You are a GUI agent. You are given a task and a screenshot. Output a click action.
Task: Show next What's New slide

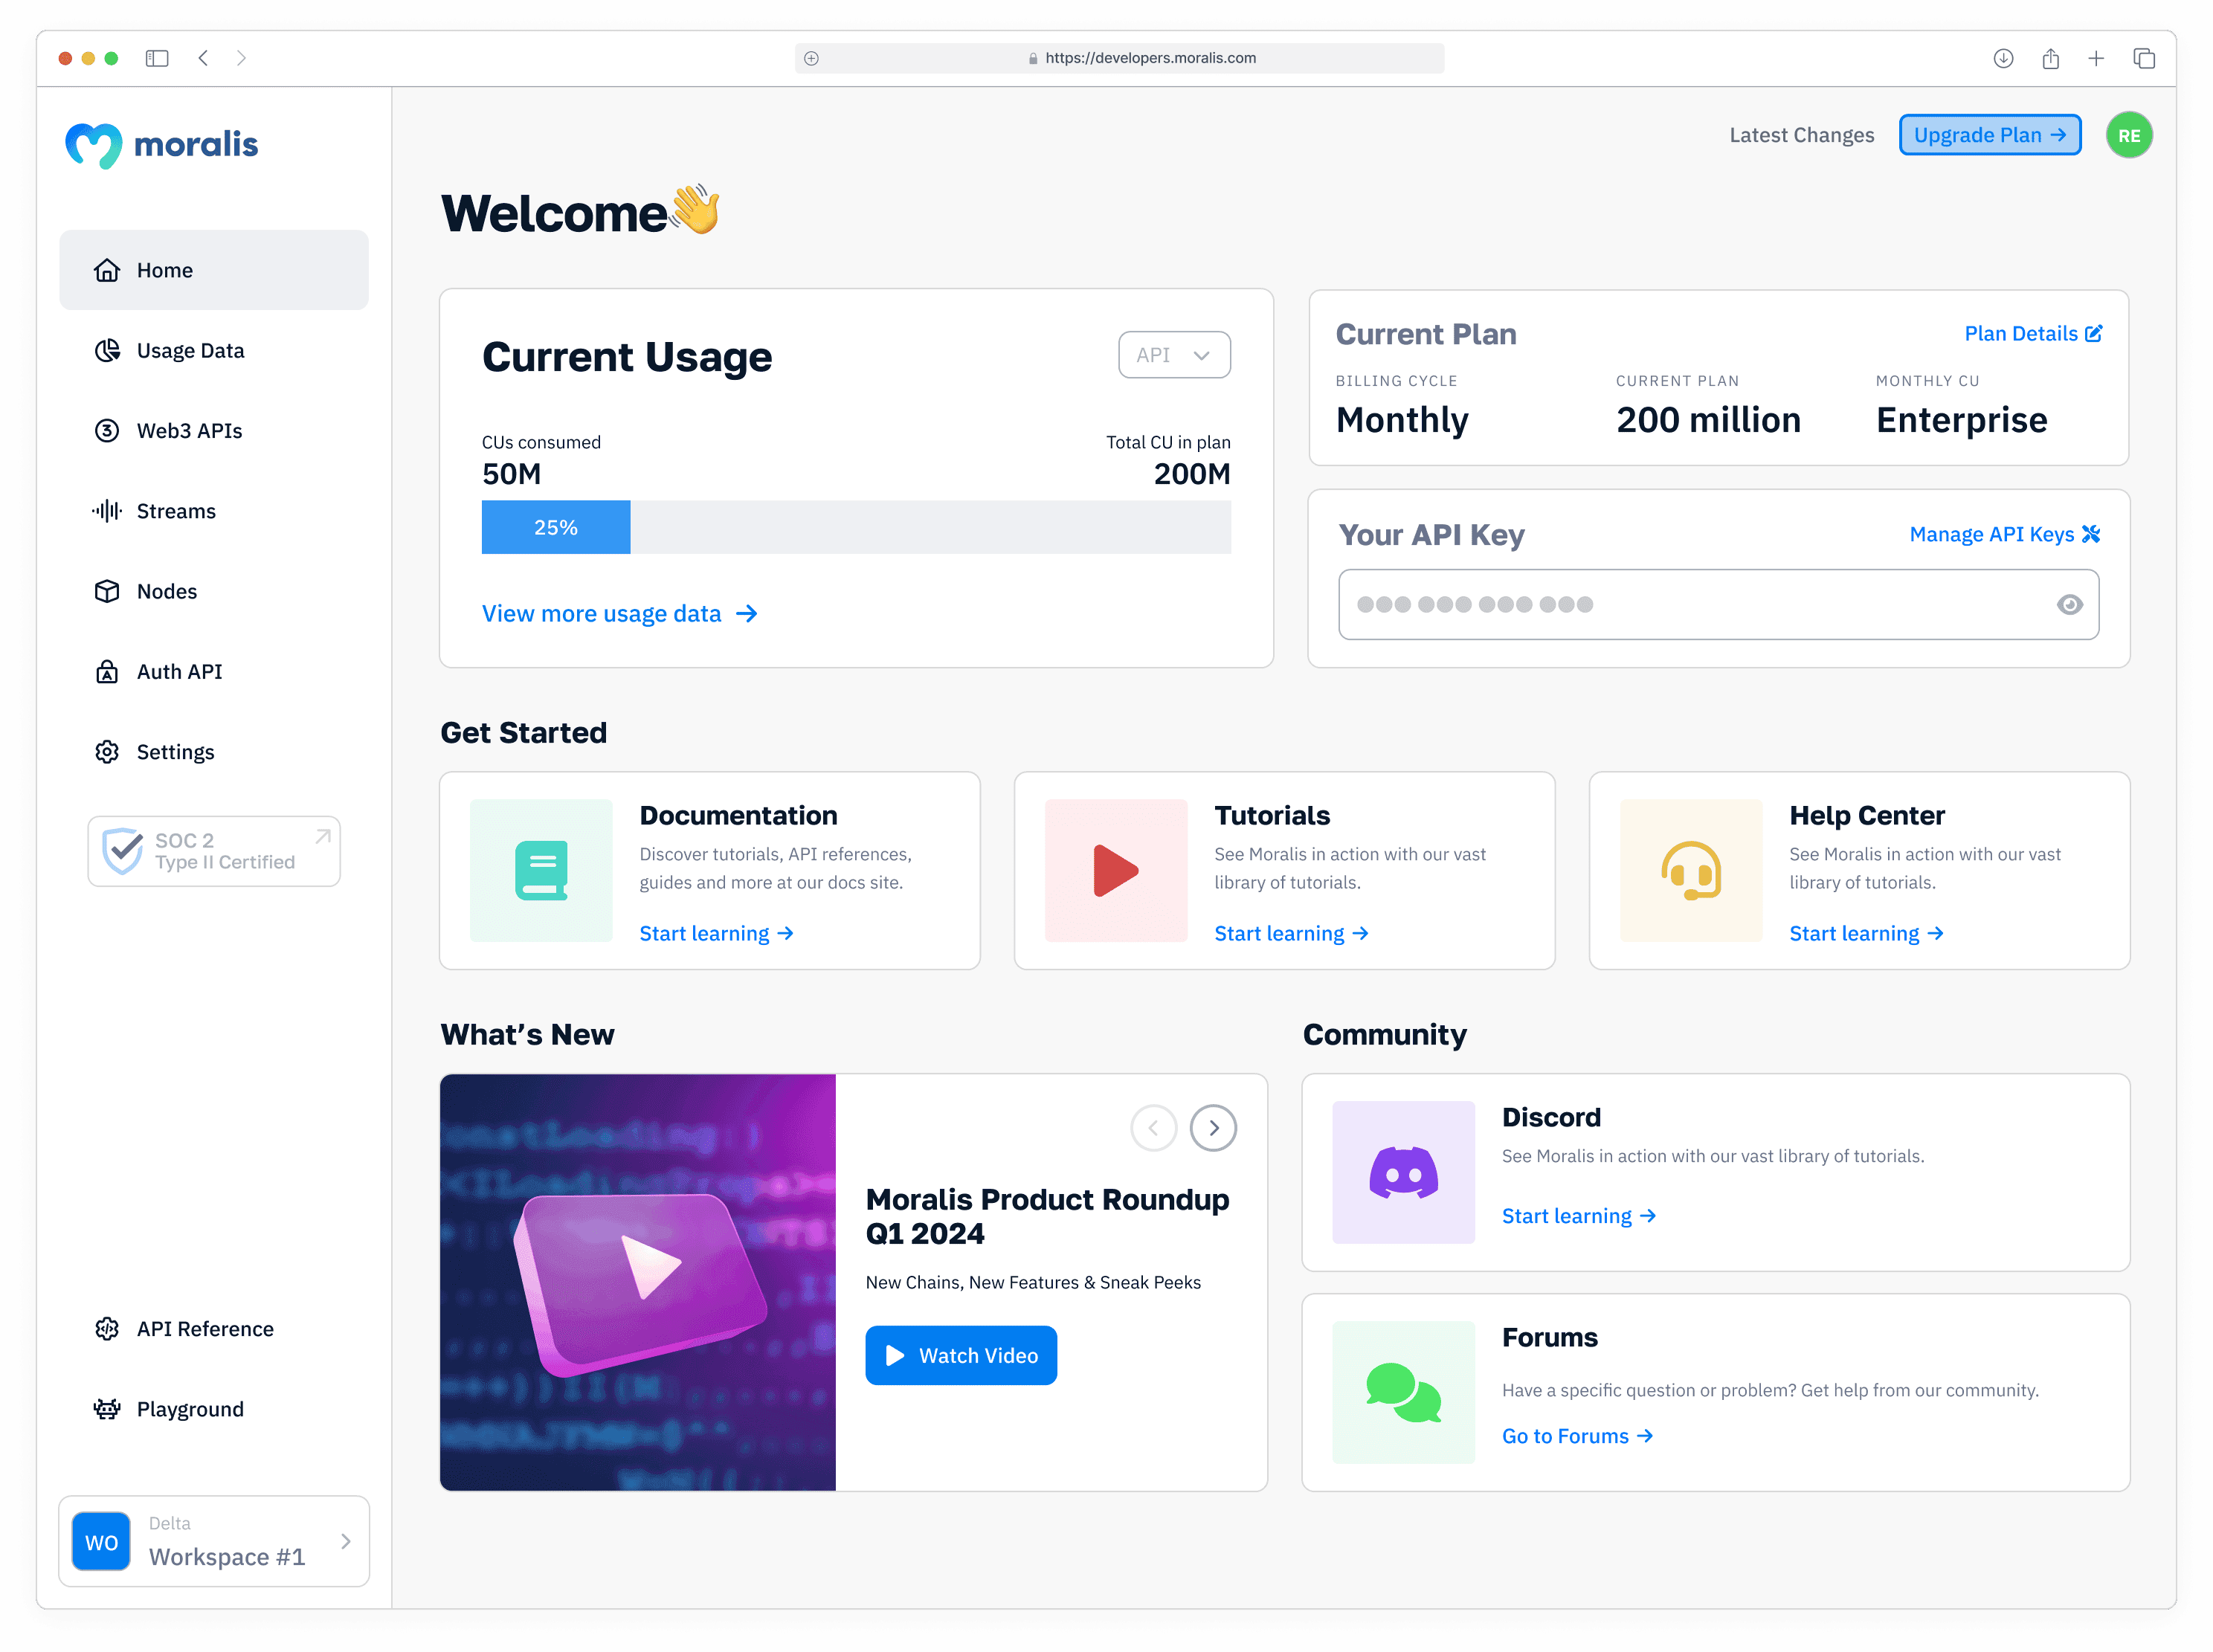(x=1213, y=1128)
